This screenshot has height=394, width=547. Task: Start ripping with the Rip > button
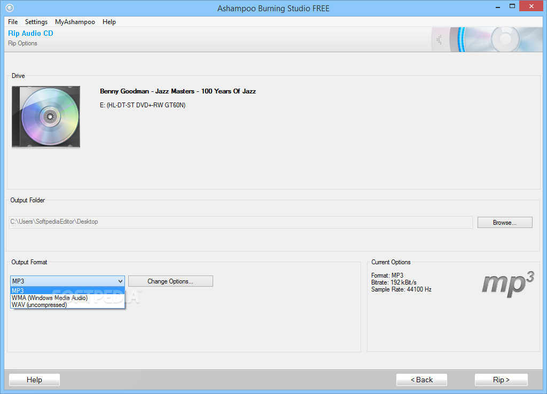[x=501, y=380]
